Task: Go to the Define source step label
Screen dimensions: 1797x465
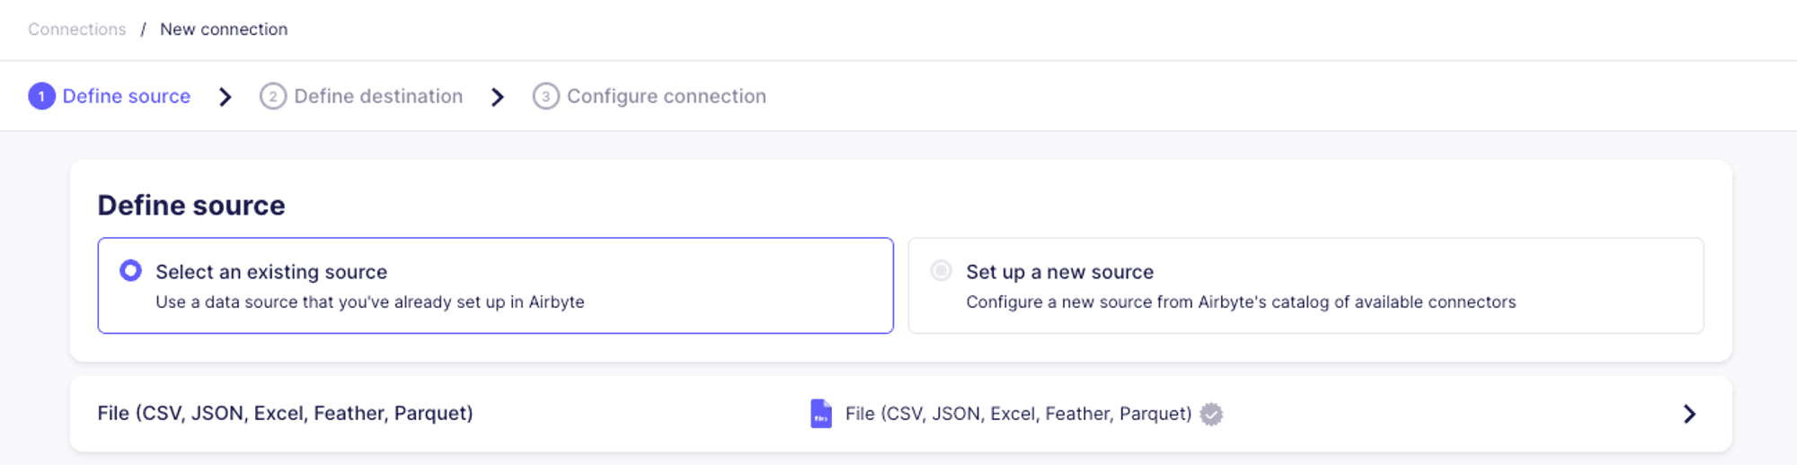Action: (126, 96)
